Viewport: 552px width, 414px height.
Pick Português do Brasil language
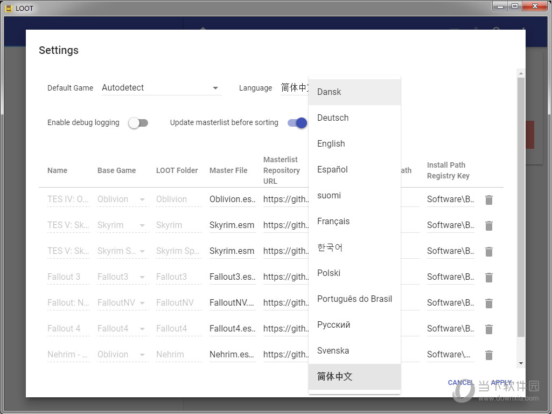[x=354, y=299]
